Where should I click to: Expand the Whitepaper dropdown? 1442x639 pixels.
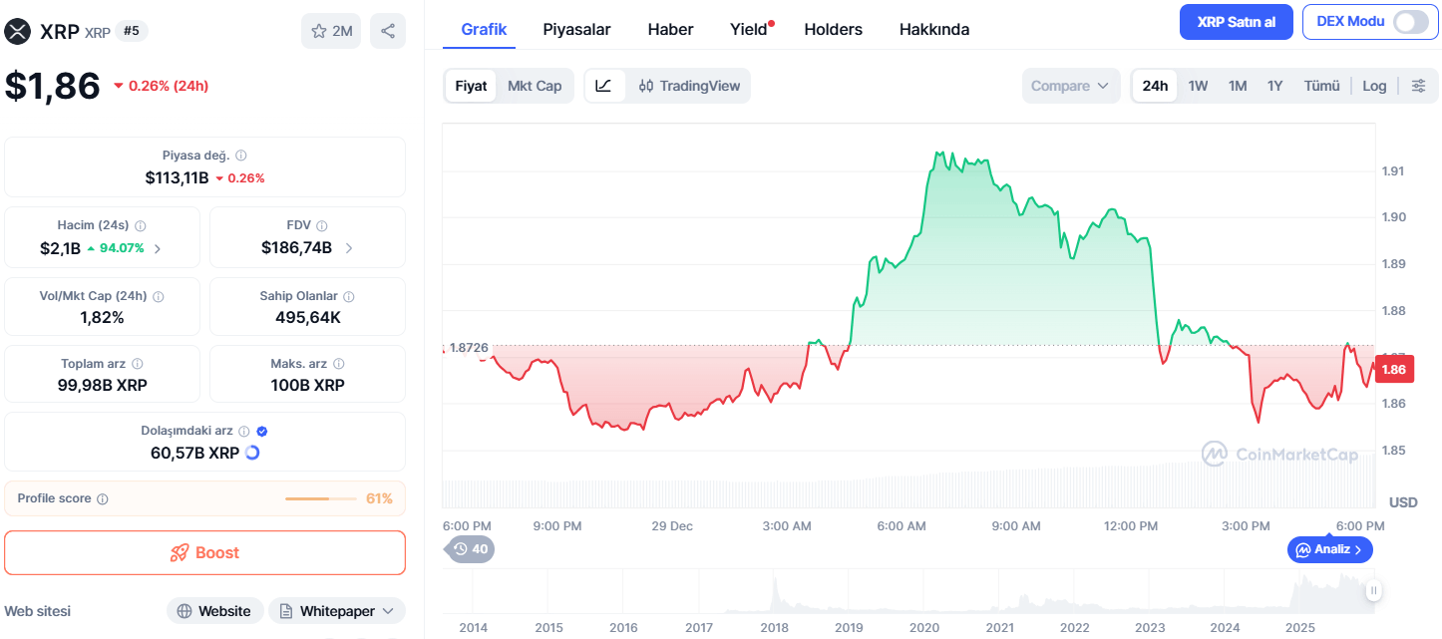click(x=338, y=611)
